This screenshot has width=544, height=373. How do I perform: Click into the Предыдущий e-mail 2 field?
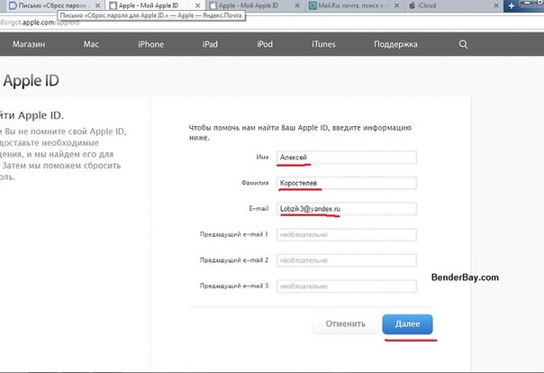coord(347,260)
